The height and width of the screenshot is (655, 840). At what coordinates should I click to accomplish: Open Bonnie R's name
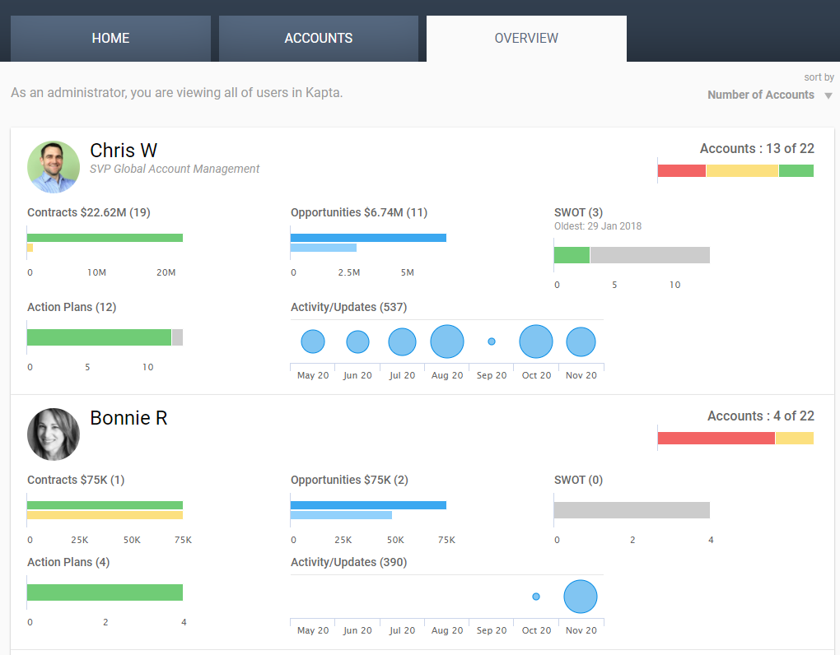(x=128, y=418)
